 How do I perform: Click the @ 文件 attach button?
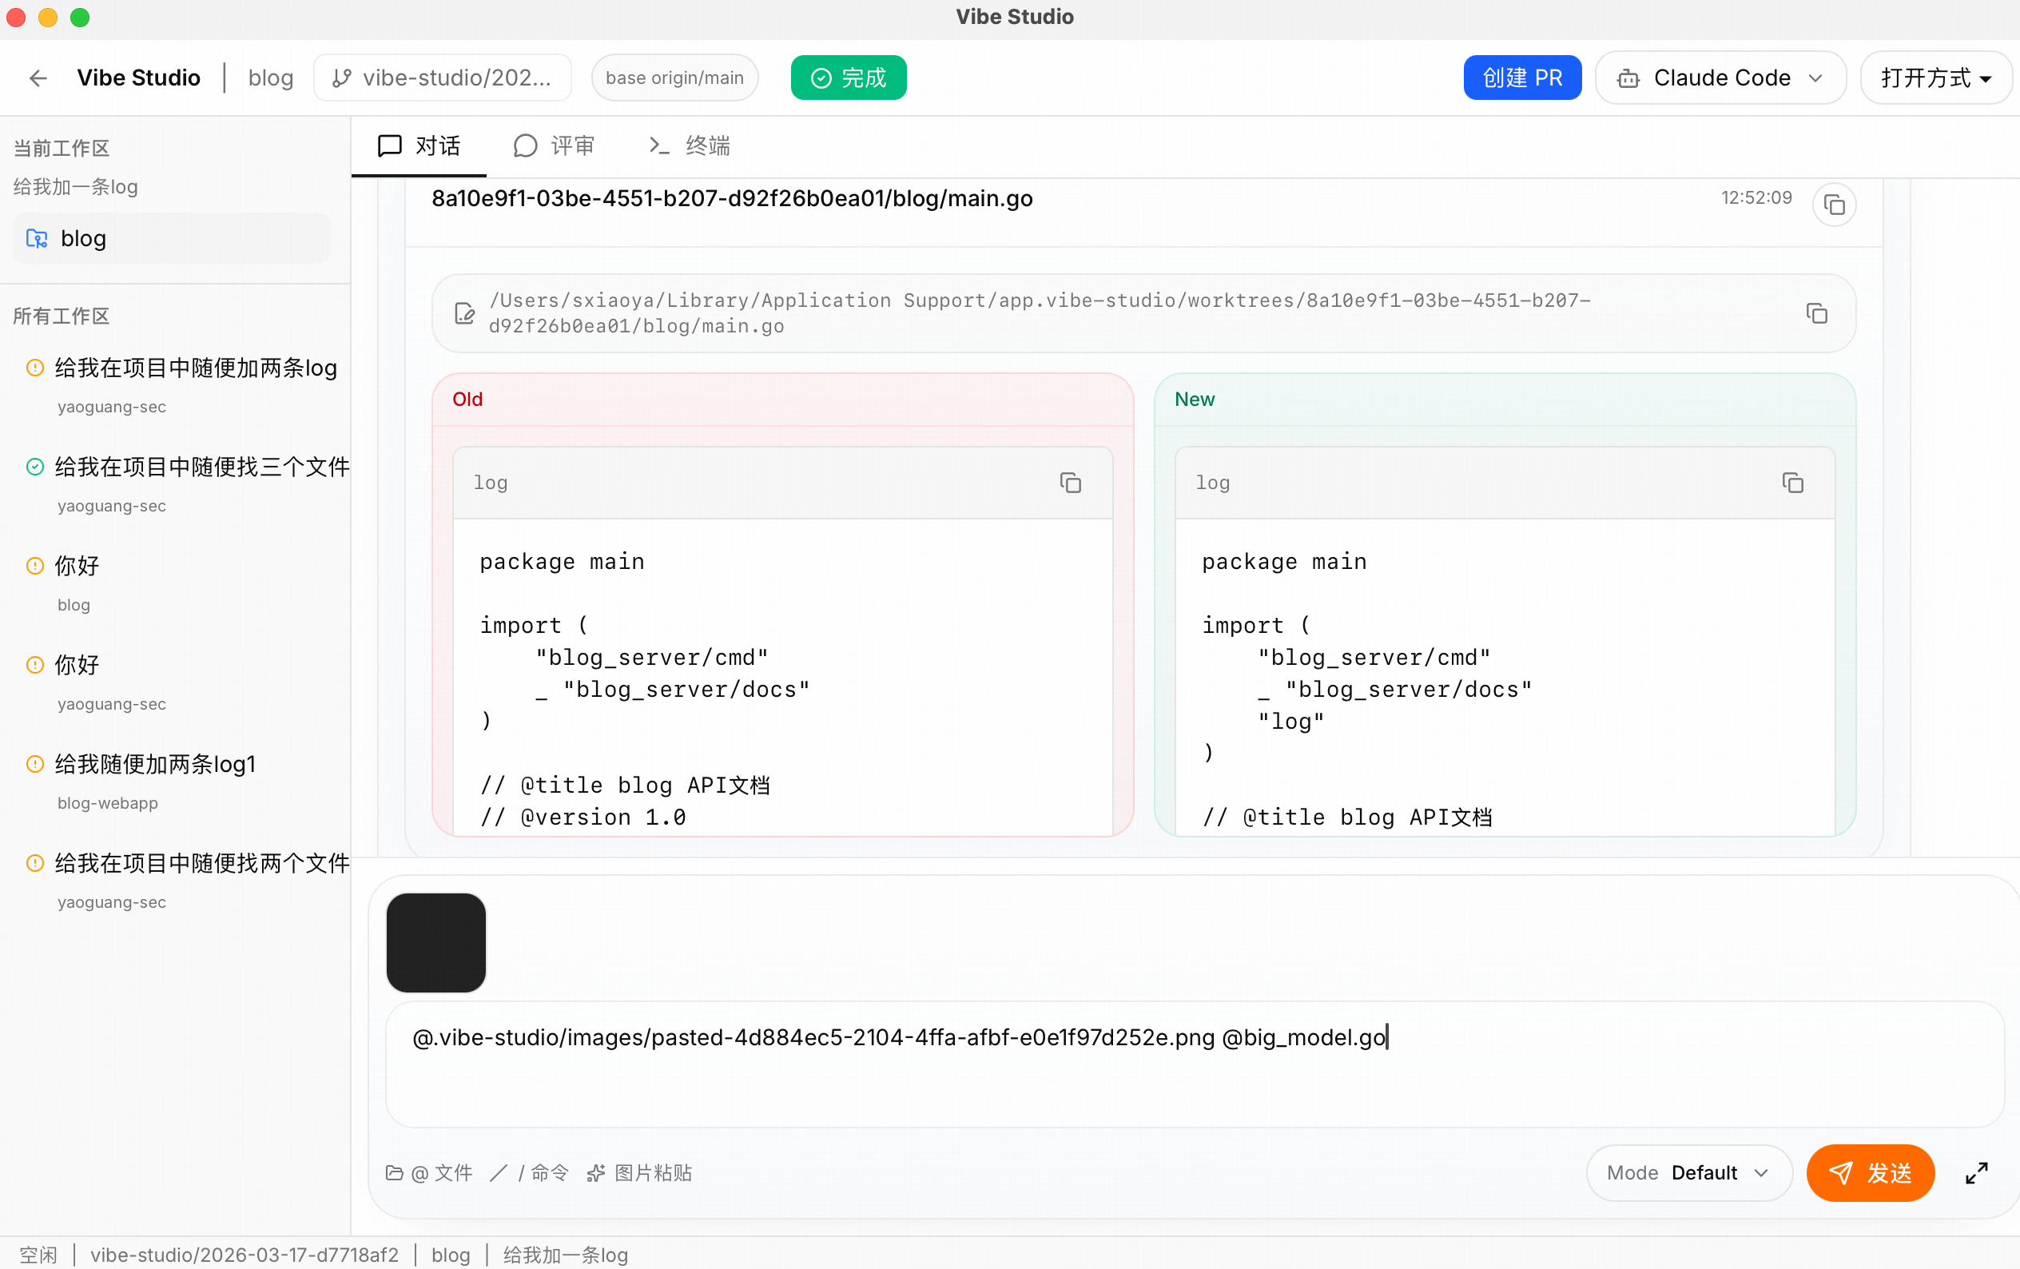coord(430,1172)
